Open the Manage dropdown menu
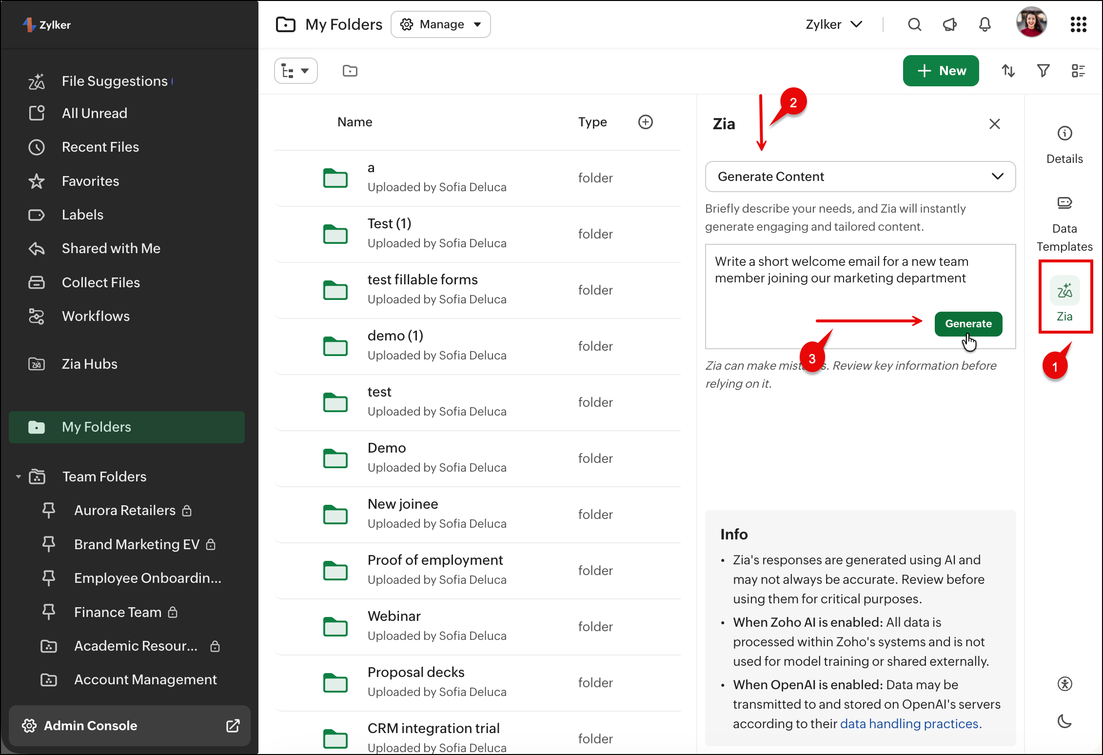This screenshot has width=1103, height=755. pos(440,24)
